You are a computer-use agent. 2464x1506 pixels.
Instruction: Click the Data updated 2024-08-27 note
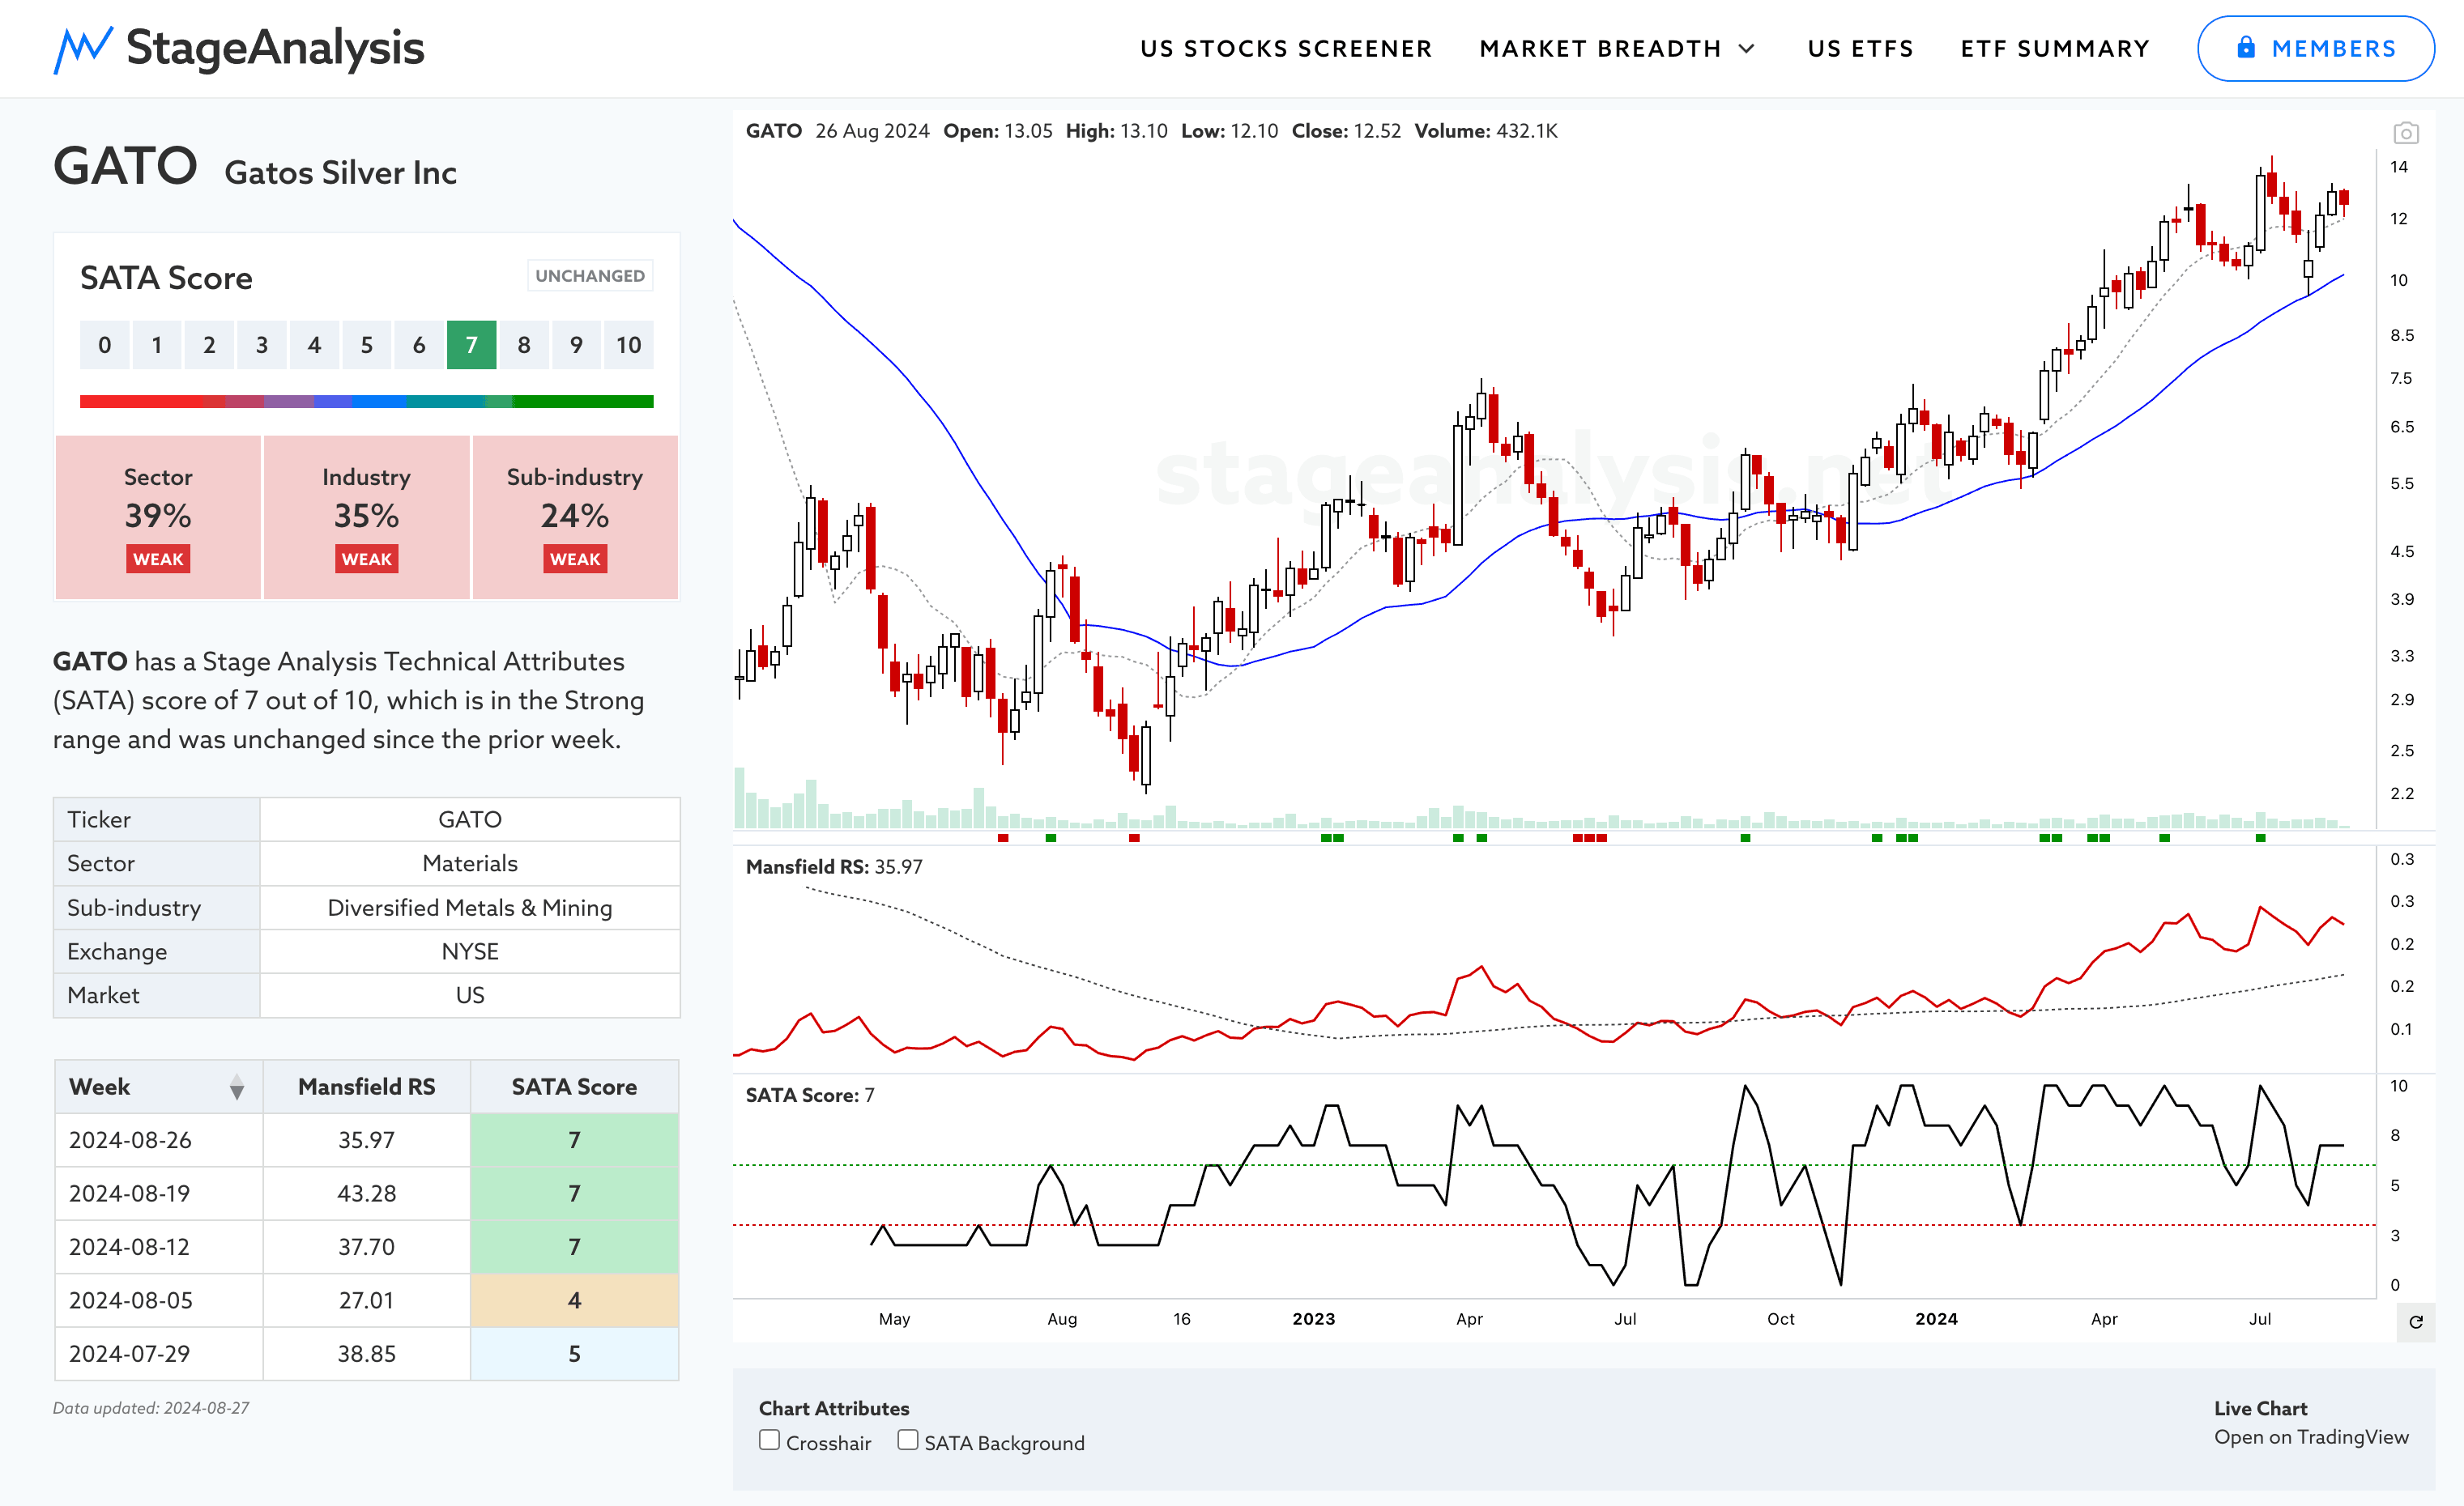click(151, 1408)
